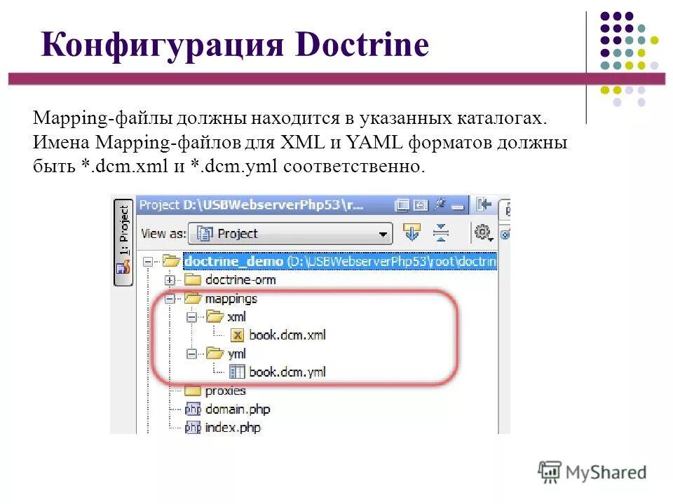This screenshot has height=504, width=673.
Task: Click the floating mode window icon
Action: 402,205
